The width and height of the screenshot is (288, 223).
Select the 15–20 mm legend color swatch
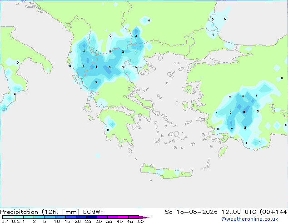click(x=71, y=217)
